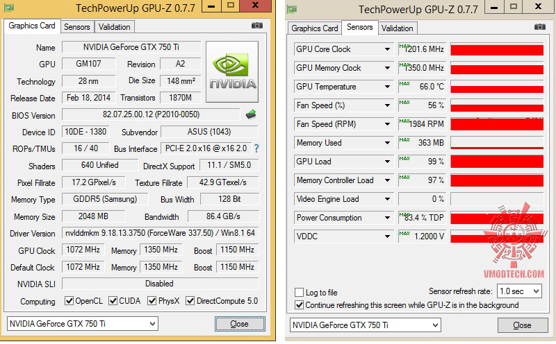556x344 pixels.
Task: Click the camera screenshot icon in Sensors window
Action: (x=540, y=27)
